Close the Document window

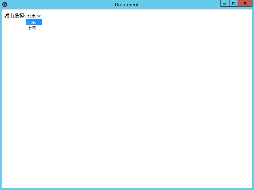pos(245,3)
